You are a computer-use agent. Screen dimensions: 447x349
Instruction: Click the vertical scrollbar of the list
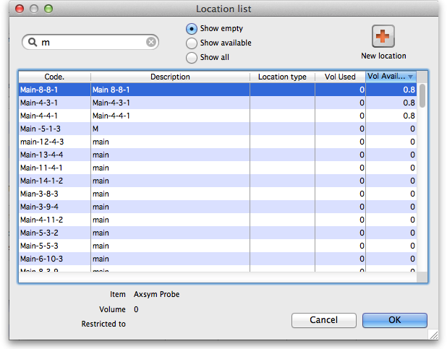pyautogui.click(x=422, y=181)
